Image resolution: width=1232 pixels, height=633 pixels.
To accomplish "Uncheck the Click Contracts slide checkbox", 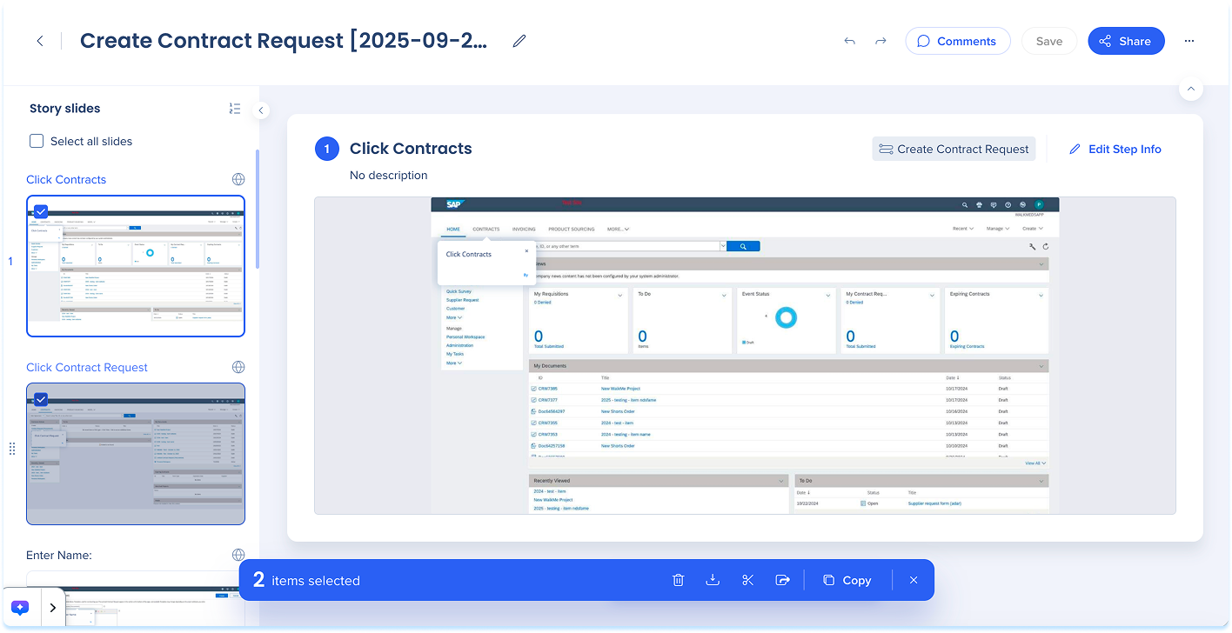I will [41, 210].
